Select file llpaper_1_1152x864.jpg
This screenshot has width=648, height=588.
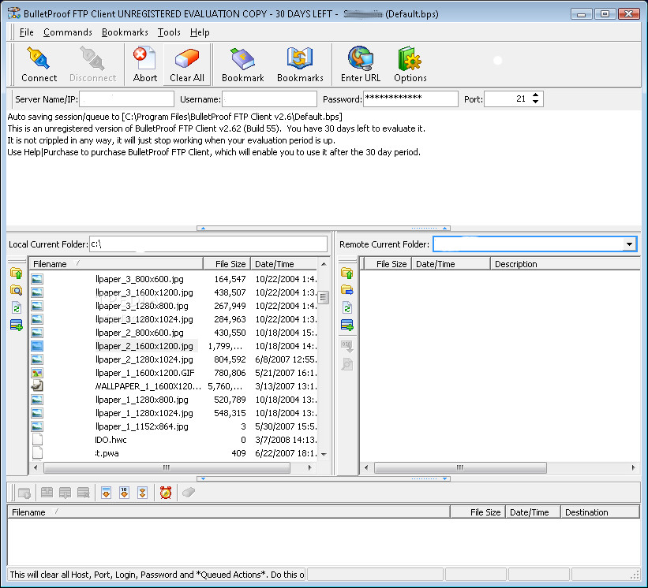coord(141,426)
